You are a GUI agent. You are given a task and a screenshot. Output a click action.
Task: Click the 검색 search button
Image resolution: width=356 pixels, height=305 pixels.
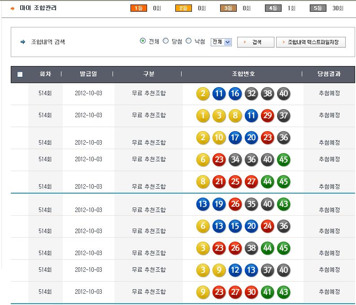(256, 42)
